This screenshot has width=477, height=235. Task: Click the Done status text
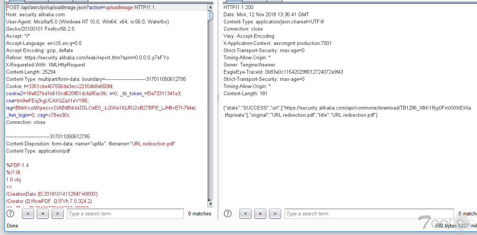(x=13, y=226)
